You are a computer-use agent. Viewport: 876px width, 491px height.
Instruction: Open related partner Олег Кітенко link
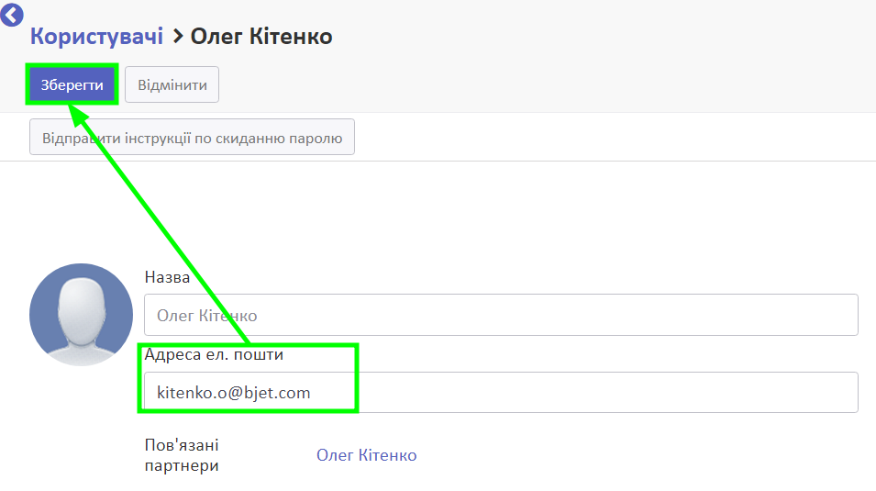(367, 455)
